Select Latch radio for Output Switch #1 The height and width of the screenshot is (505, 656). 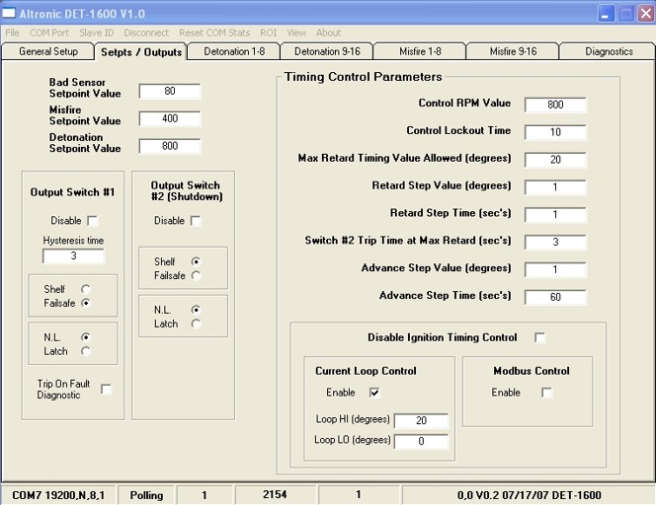86,351
